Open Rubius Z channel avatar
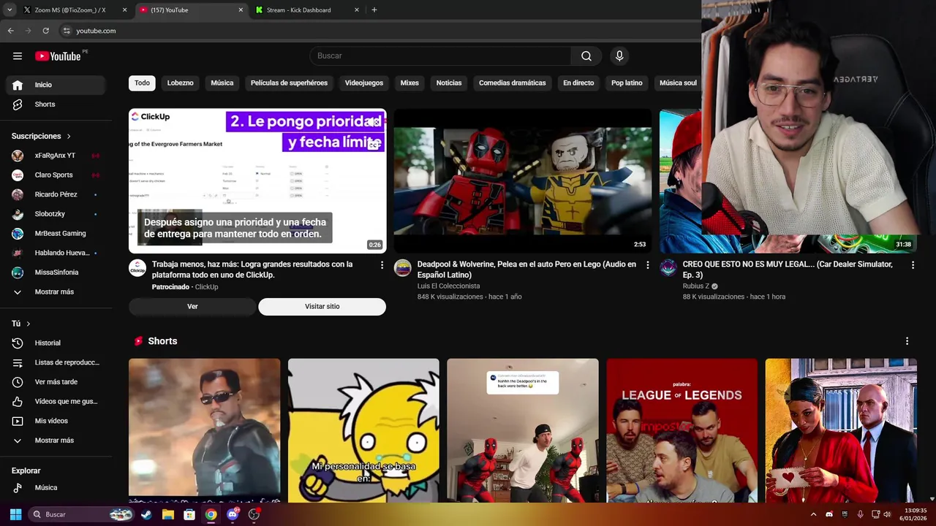The image size is (936, 526). point(668,268)
